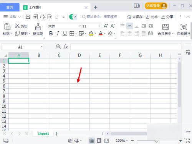The image size is (192, 144).
Task: Collapse the ribbon with the up chevron
Action: 188,17
